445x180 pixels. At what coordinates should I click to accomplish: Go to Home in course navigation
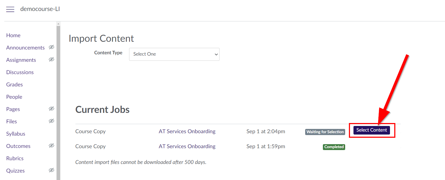[13, 35]
